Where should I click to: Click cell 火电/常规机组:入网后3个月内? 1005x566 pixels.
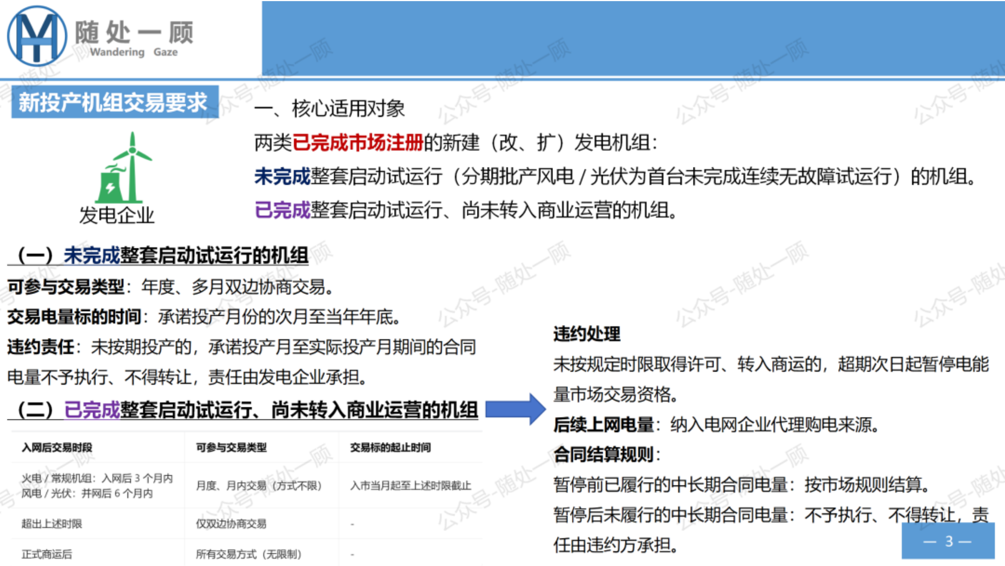click(x=97, y=478)
